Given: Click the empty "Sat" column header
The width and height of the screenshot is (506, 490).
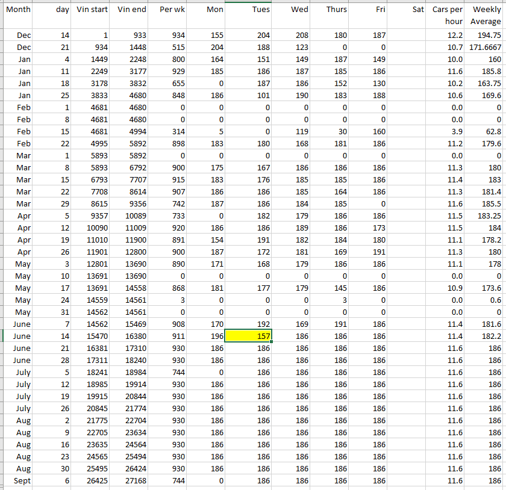Looking at the screenshot, I should [406, 10].
